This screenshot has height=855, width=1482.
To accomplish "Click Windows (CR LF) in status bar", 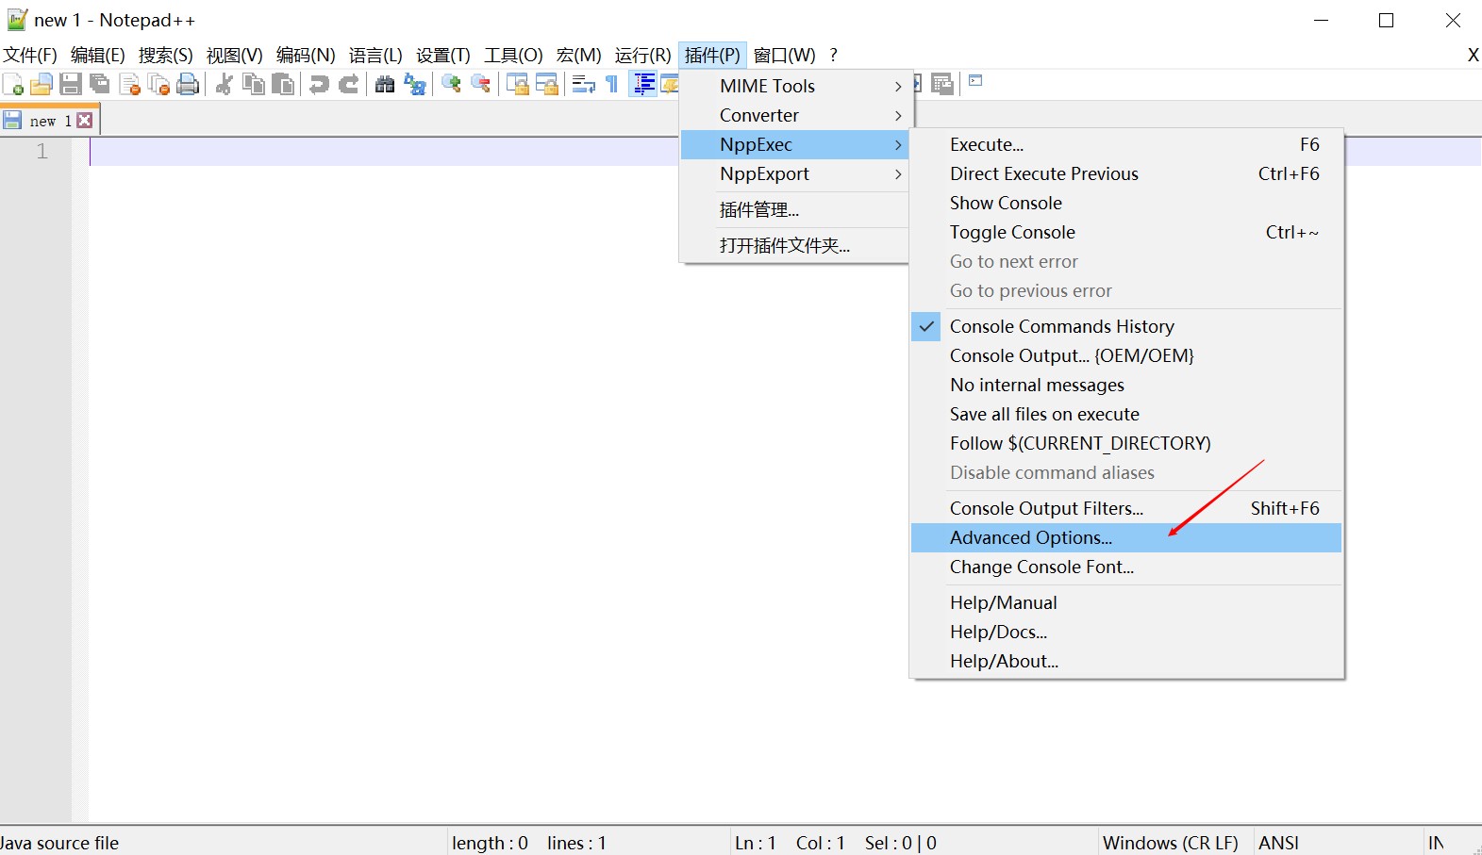I will tap(1170, 843).
